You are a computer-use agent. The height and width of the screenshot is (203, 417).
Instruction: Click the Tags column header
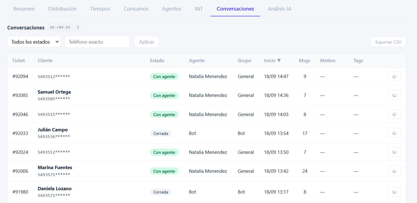[358, 61]
